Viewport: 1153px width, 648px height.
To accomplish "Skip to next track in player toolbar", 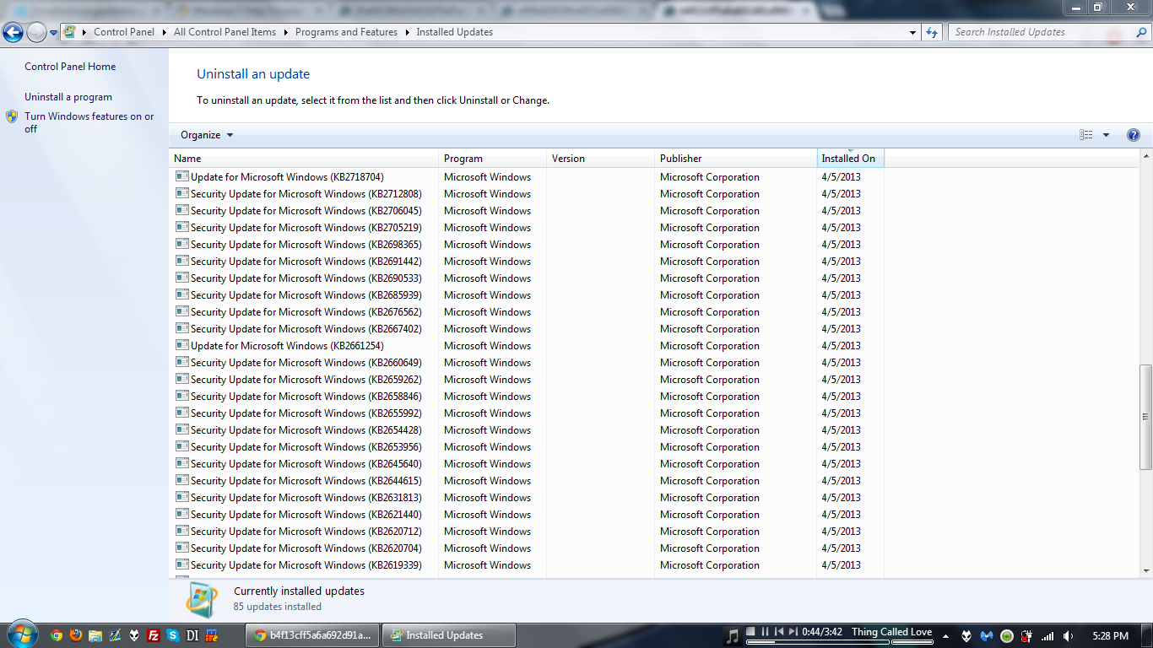I will [x=793, y=632].
